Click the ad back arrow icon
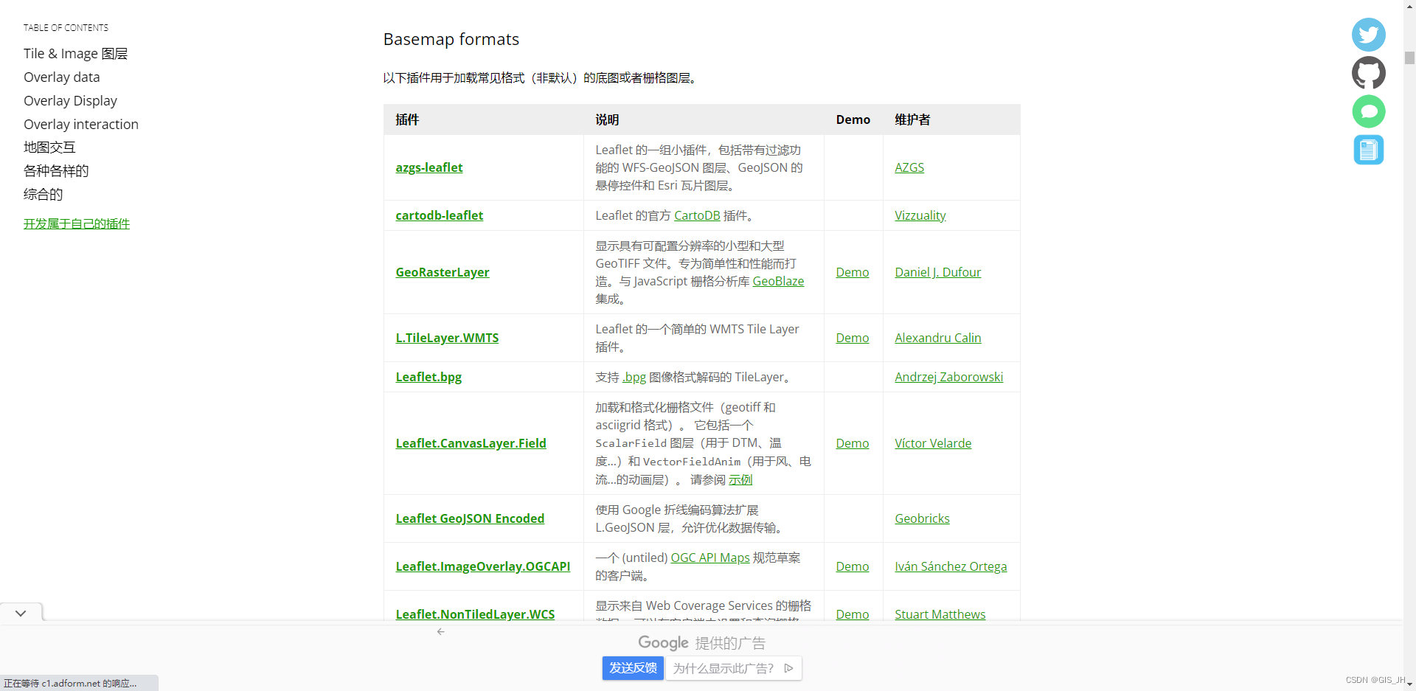Image resolution: width=1416 pixels, height=691 pixels. (x=440, y=632)
